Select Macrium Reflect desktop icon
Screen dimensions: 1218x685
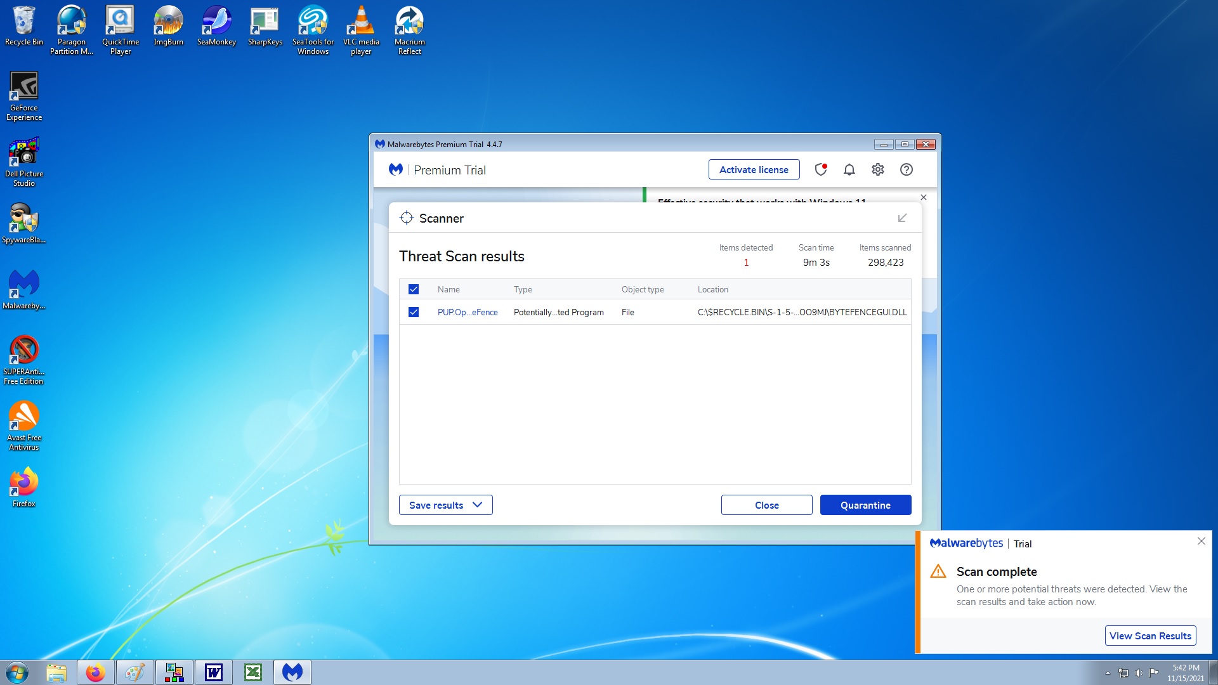click(410, 30)
